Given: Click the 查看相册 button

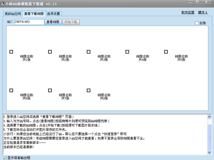Looking at the screenshot, I should coord(53,22).
